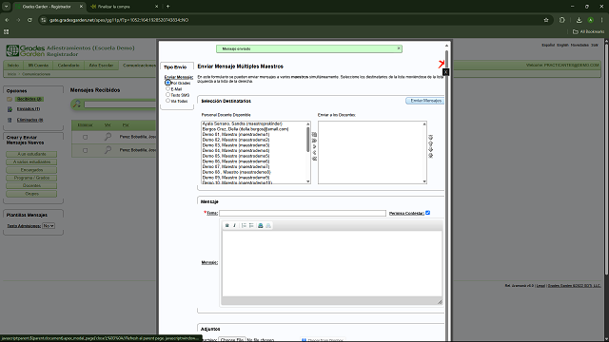This screenshot has width=609, height=342.
Task: Click down arrow of Personal Docente Disponible list
Action: tap(308, 181)
